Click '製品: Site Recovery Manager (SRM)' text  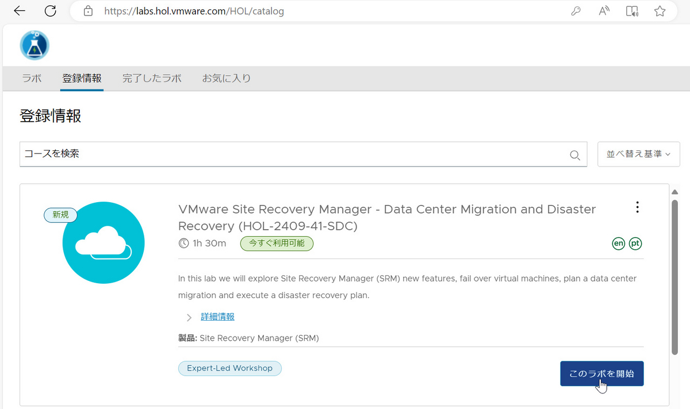[x=248, y=338]
